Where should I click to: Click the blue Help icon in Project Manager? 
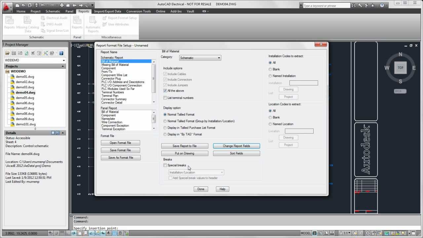click(x=61, y=53)
